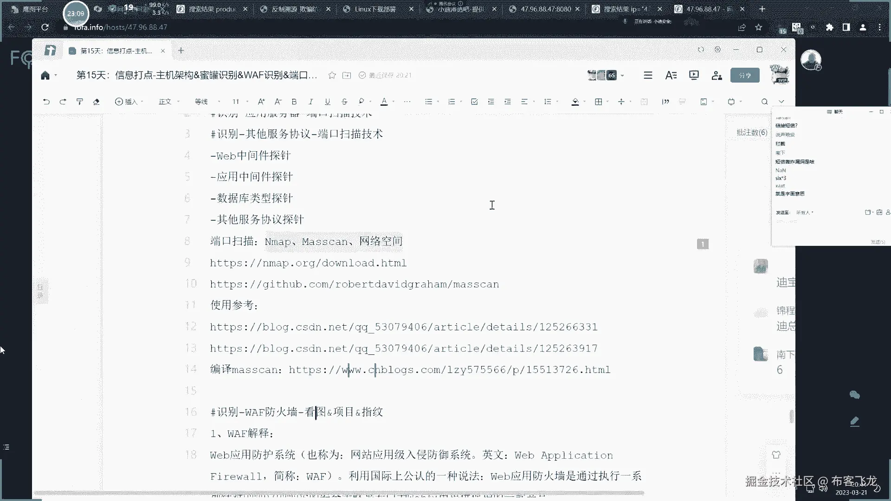Image resolution: width=891 pixels, height=501 pixels.
Task: Click the undo icon in toolbar
Action: click(46, 102)
